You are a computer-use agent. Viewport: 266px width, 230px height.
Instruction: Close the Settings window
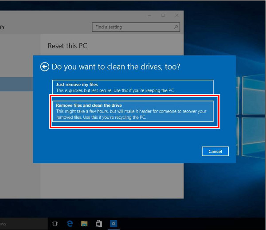coord(177,15)
